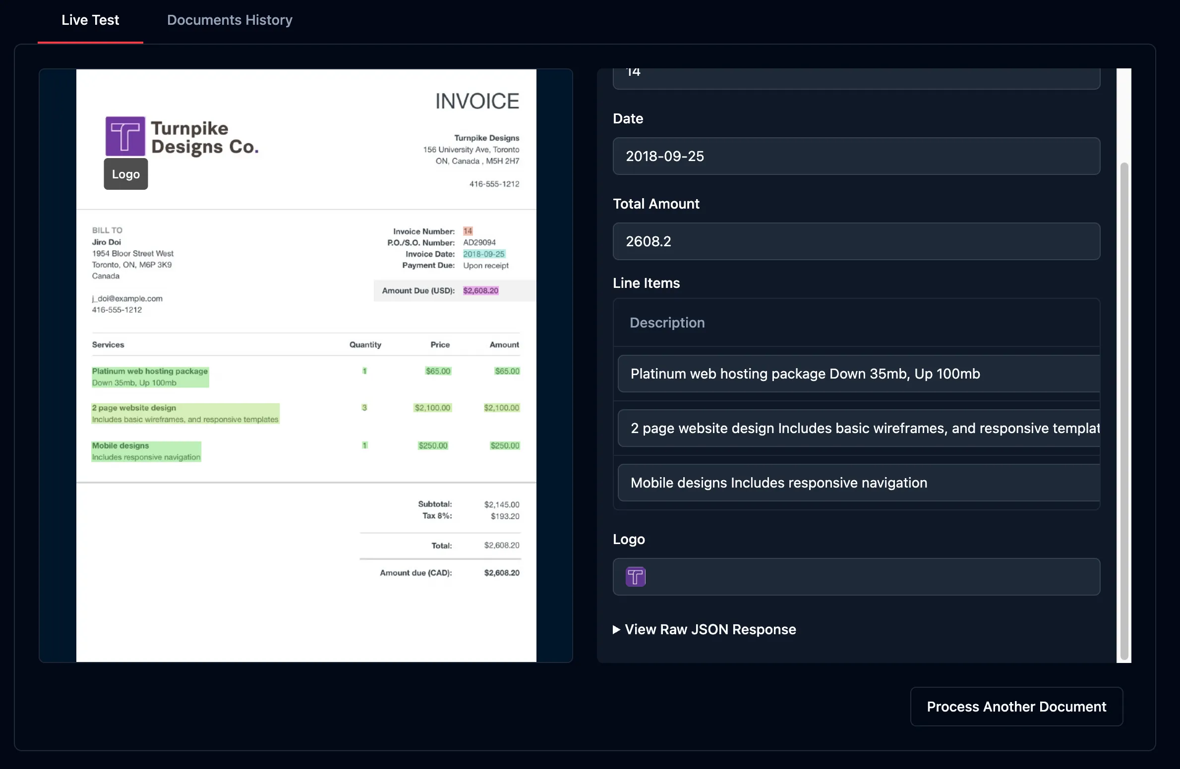The height and width of the screenshot is (769, 1180).
Task: Click the View Raw JSON Response link
Action: (710, 629)
